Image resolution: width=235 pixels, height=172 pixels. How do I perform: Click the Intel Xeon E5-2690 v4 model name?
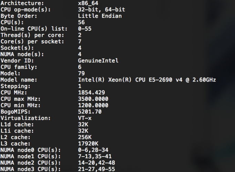coord(147,80)
